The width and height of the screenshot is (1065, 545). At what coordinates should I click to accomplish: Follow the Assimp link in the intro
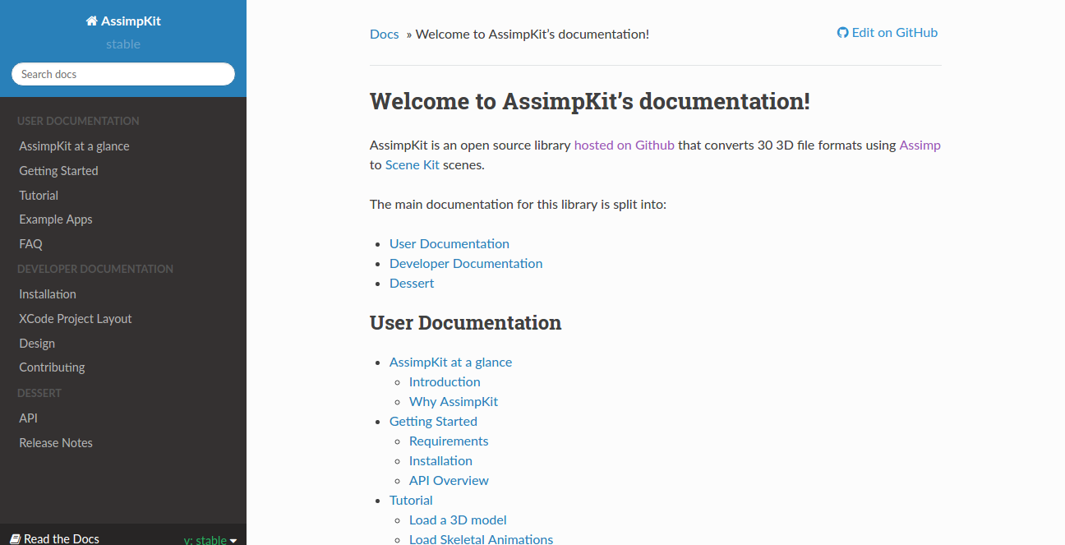920,145
